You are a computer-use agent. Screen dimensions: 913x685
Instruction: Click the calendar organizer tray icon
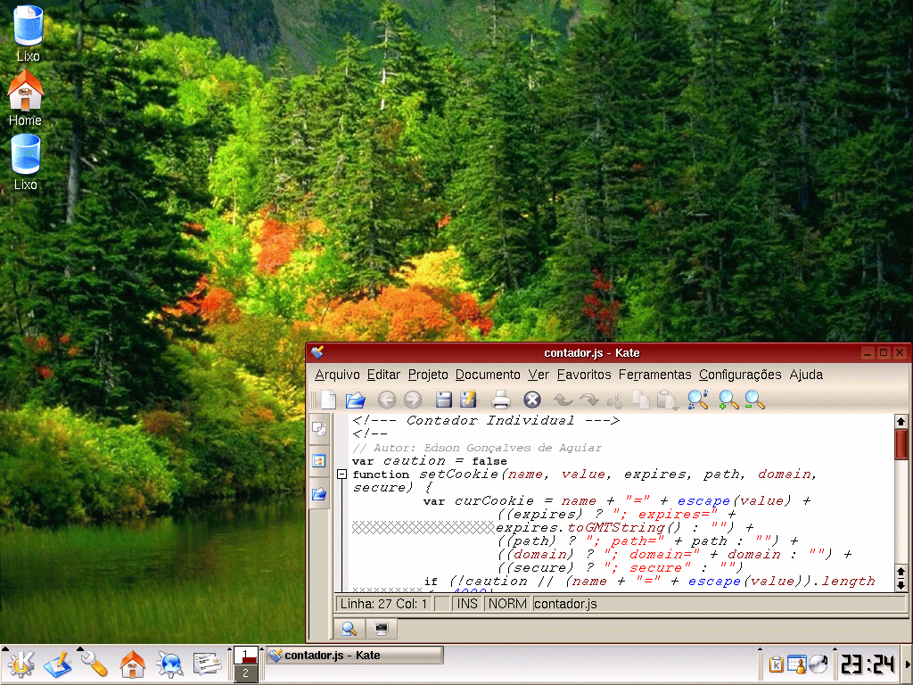click(796, 664)
